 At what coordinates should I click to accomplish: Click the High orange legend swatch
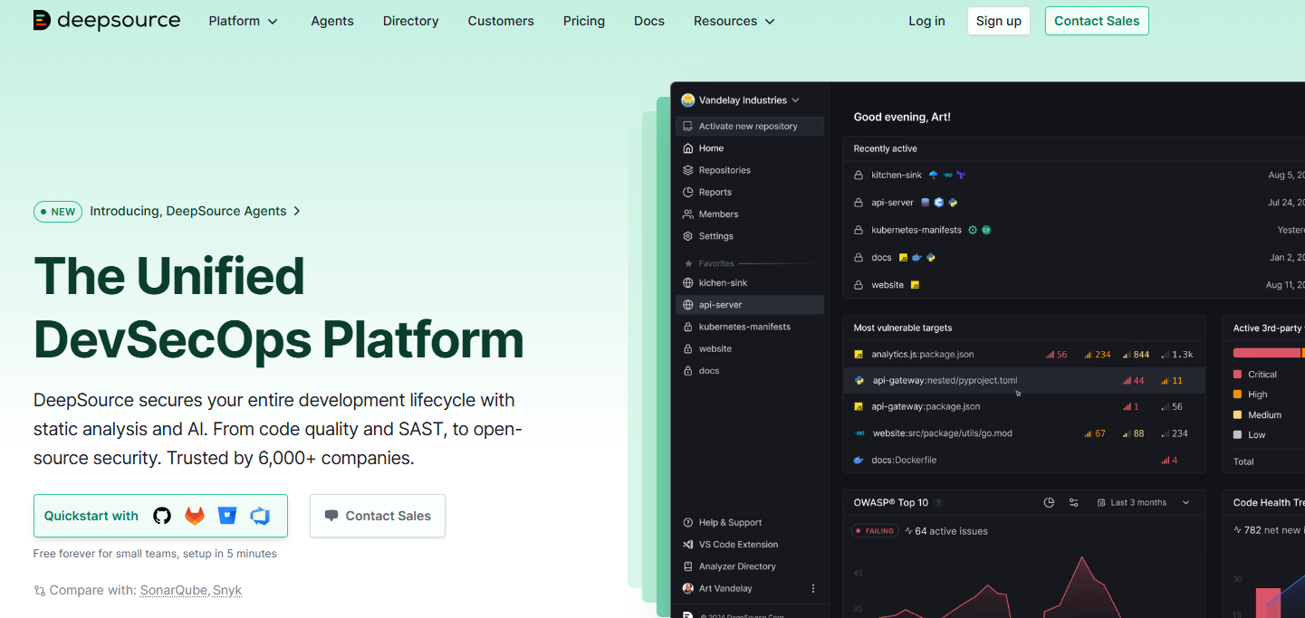[1238, 395]
